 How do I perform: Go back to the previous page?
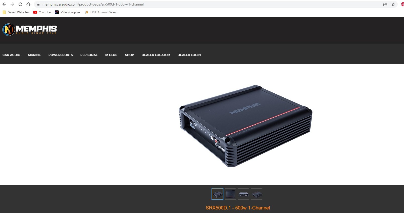tap(4, 4)
